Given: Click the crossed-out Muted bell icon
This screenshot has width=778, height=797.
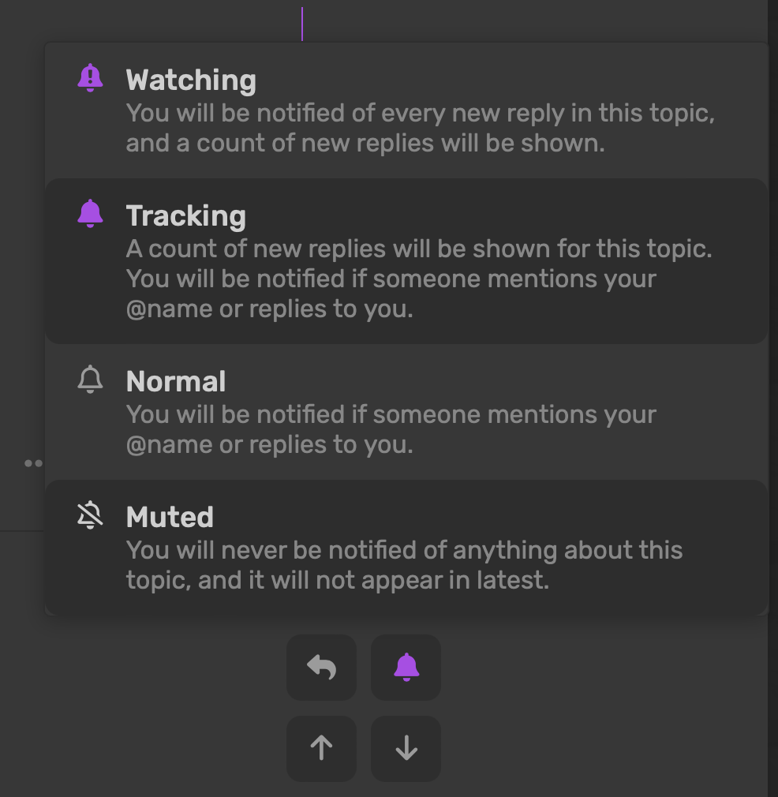Looking at the screenshot, I should (90, 515).
